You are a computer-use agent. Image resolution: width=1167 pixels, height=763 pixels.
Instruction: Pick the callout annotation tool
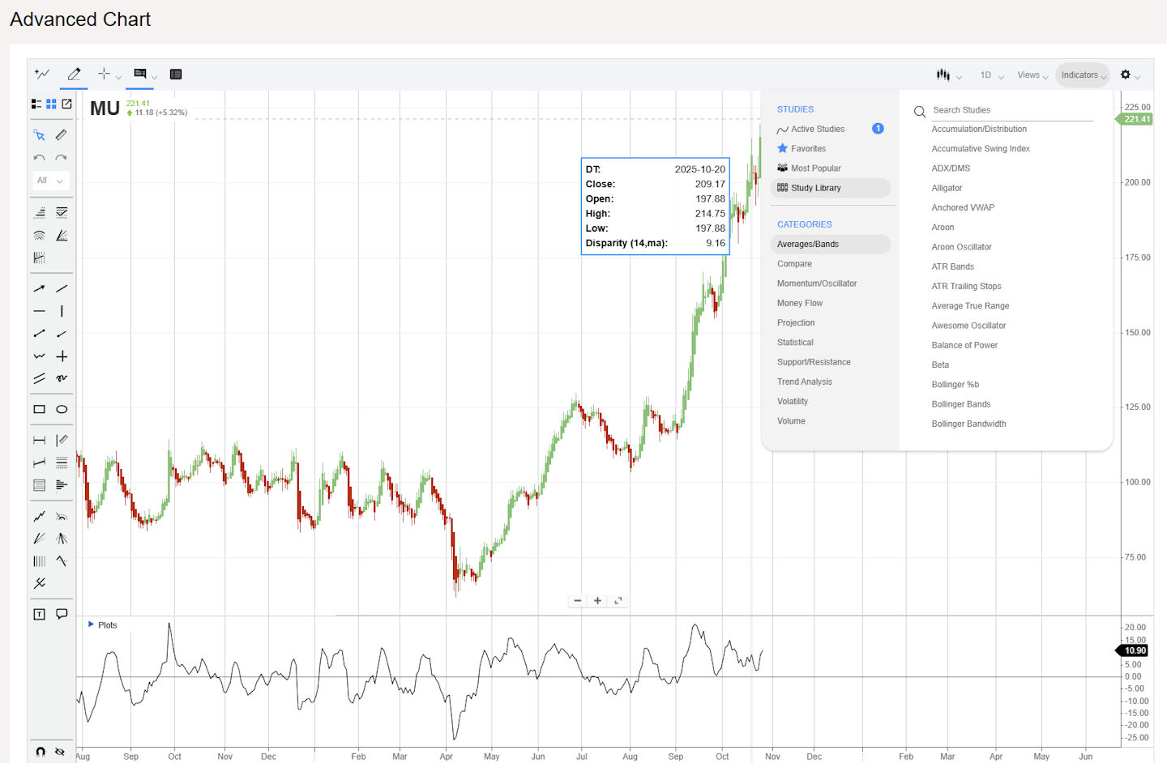tap(62, 614)
